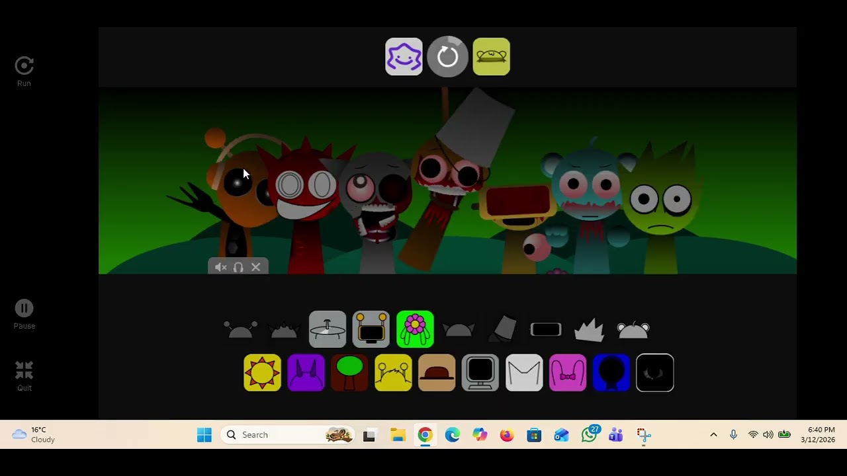Open Outlook from the taskbar

coord(562,434)
